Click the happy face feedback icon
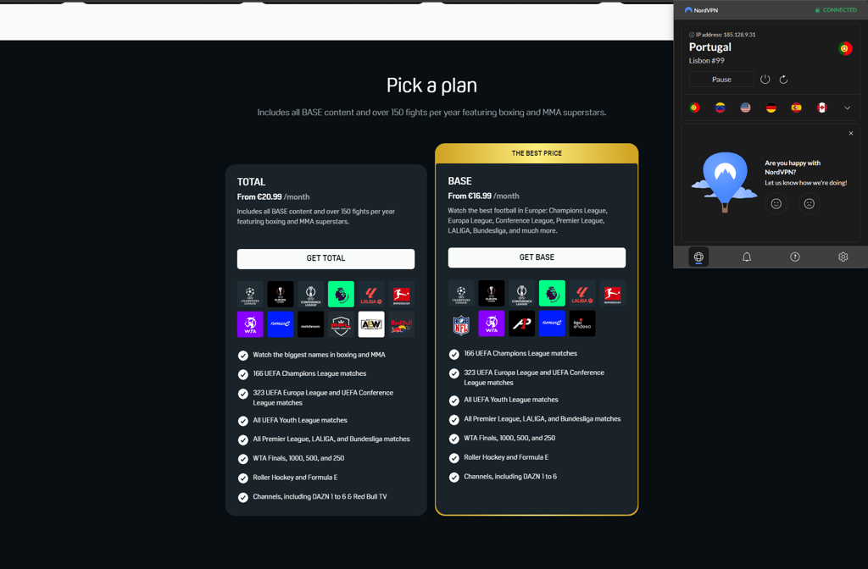This screenshot has height=569, width=868. tap(776, 204)
